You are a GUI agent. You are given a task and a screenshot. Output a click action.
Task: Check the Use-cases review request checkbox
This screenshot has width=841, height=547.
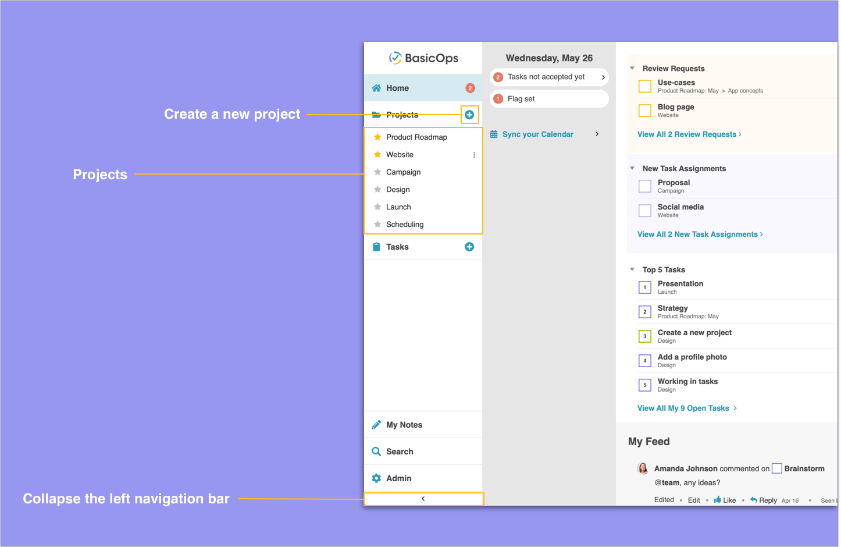pos(645,86)
